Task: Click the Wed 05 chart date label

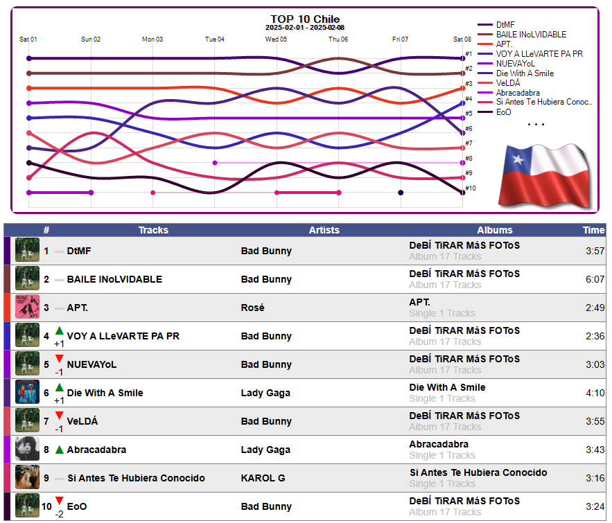Action: [x=276, y=39]
